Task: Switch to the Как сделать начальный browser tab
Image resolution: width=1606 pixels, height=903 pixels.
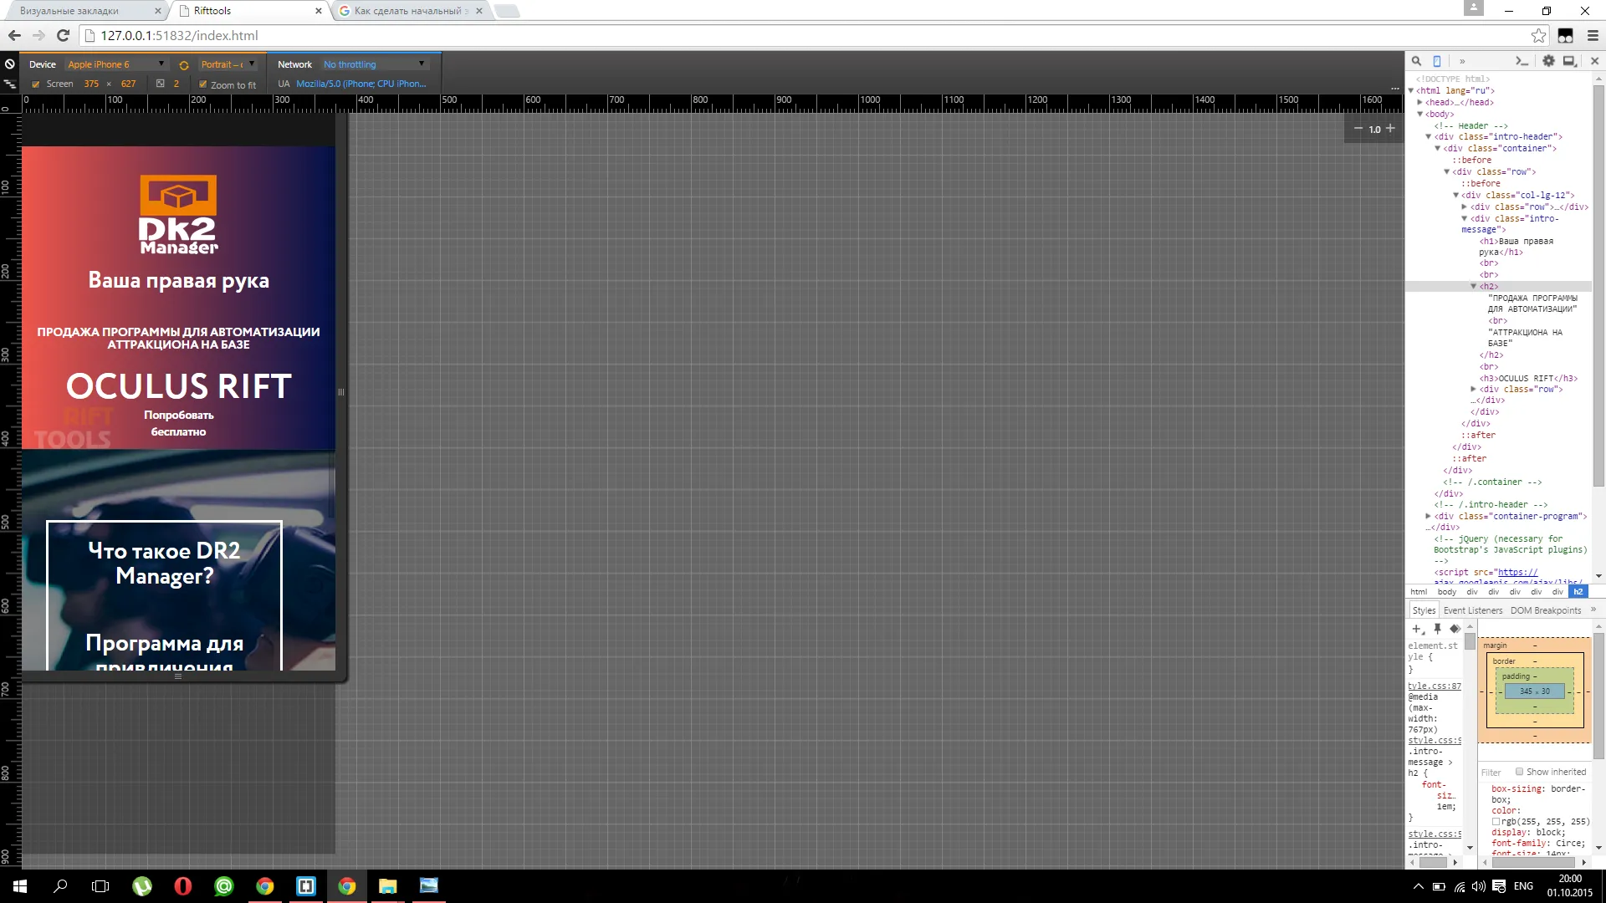Action: pyautogui.click(x=410, y=11)
